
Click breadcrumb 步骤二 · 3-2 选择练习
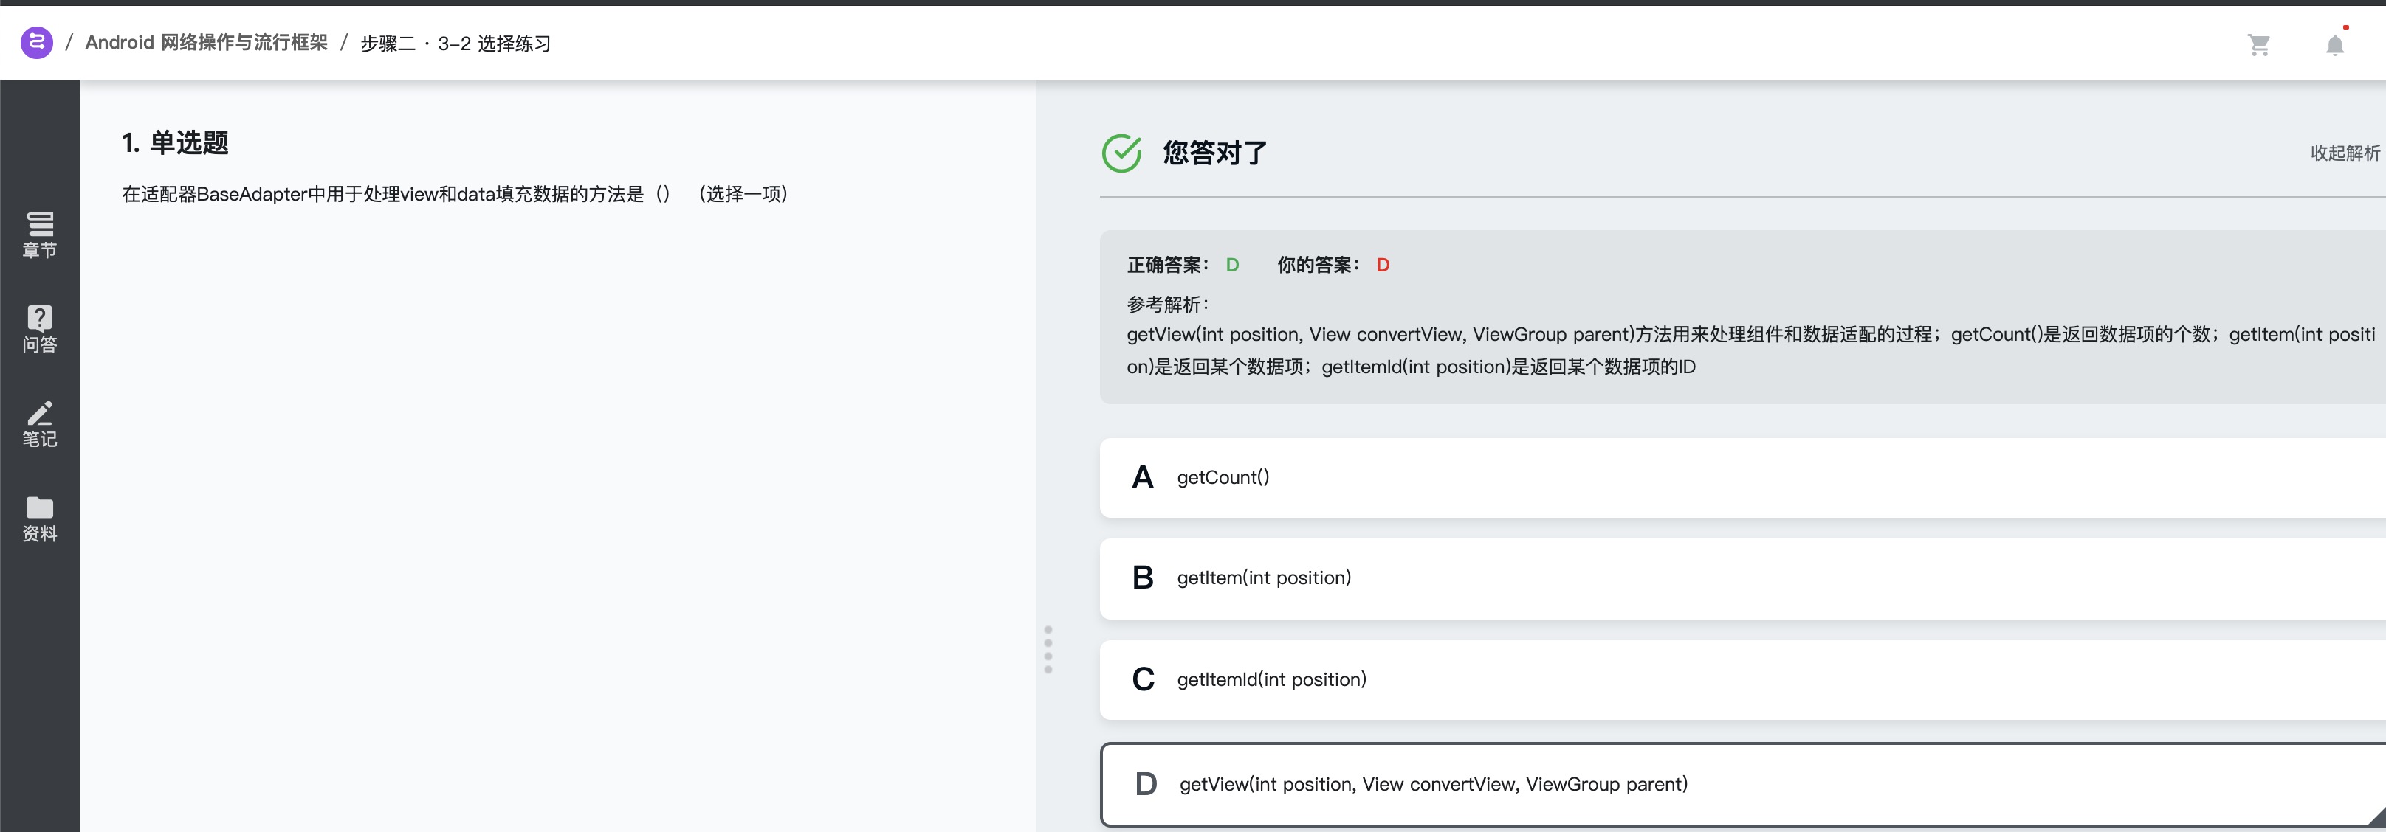coord(455,44)
